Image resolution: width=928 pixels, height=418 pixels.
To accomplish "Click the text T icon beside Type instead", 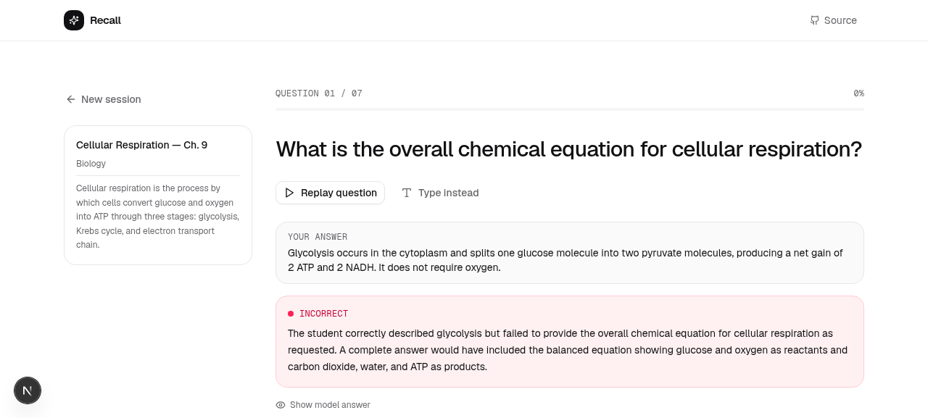I will [407, 193].
